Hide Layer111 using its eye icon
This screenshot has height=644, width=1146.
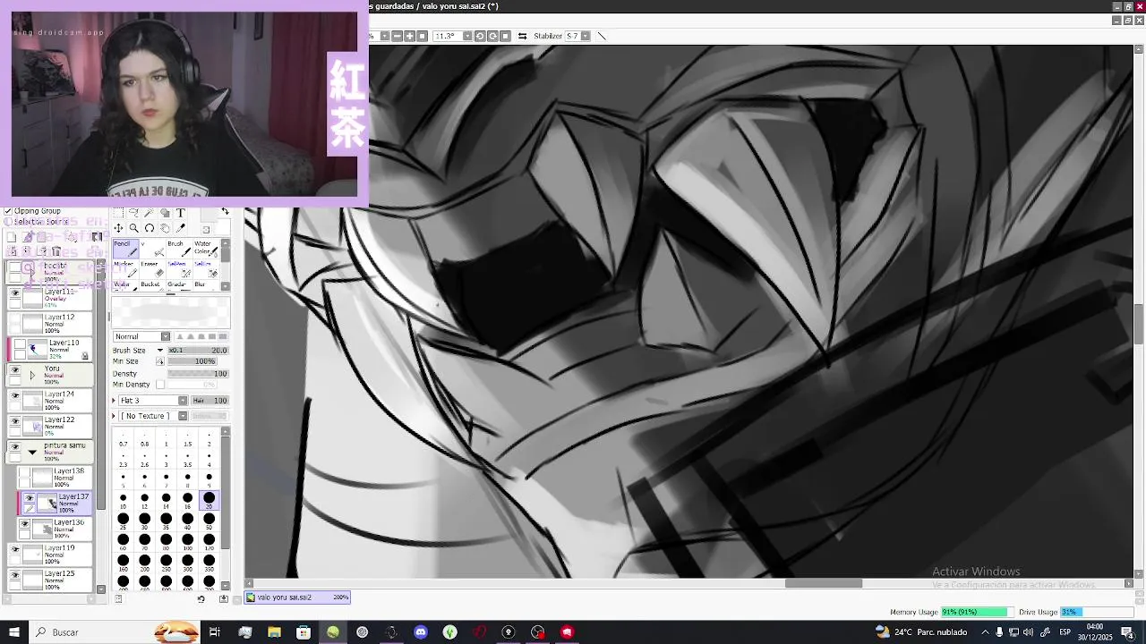pos(14,293)
